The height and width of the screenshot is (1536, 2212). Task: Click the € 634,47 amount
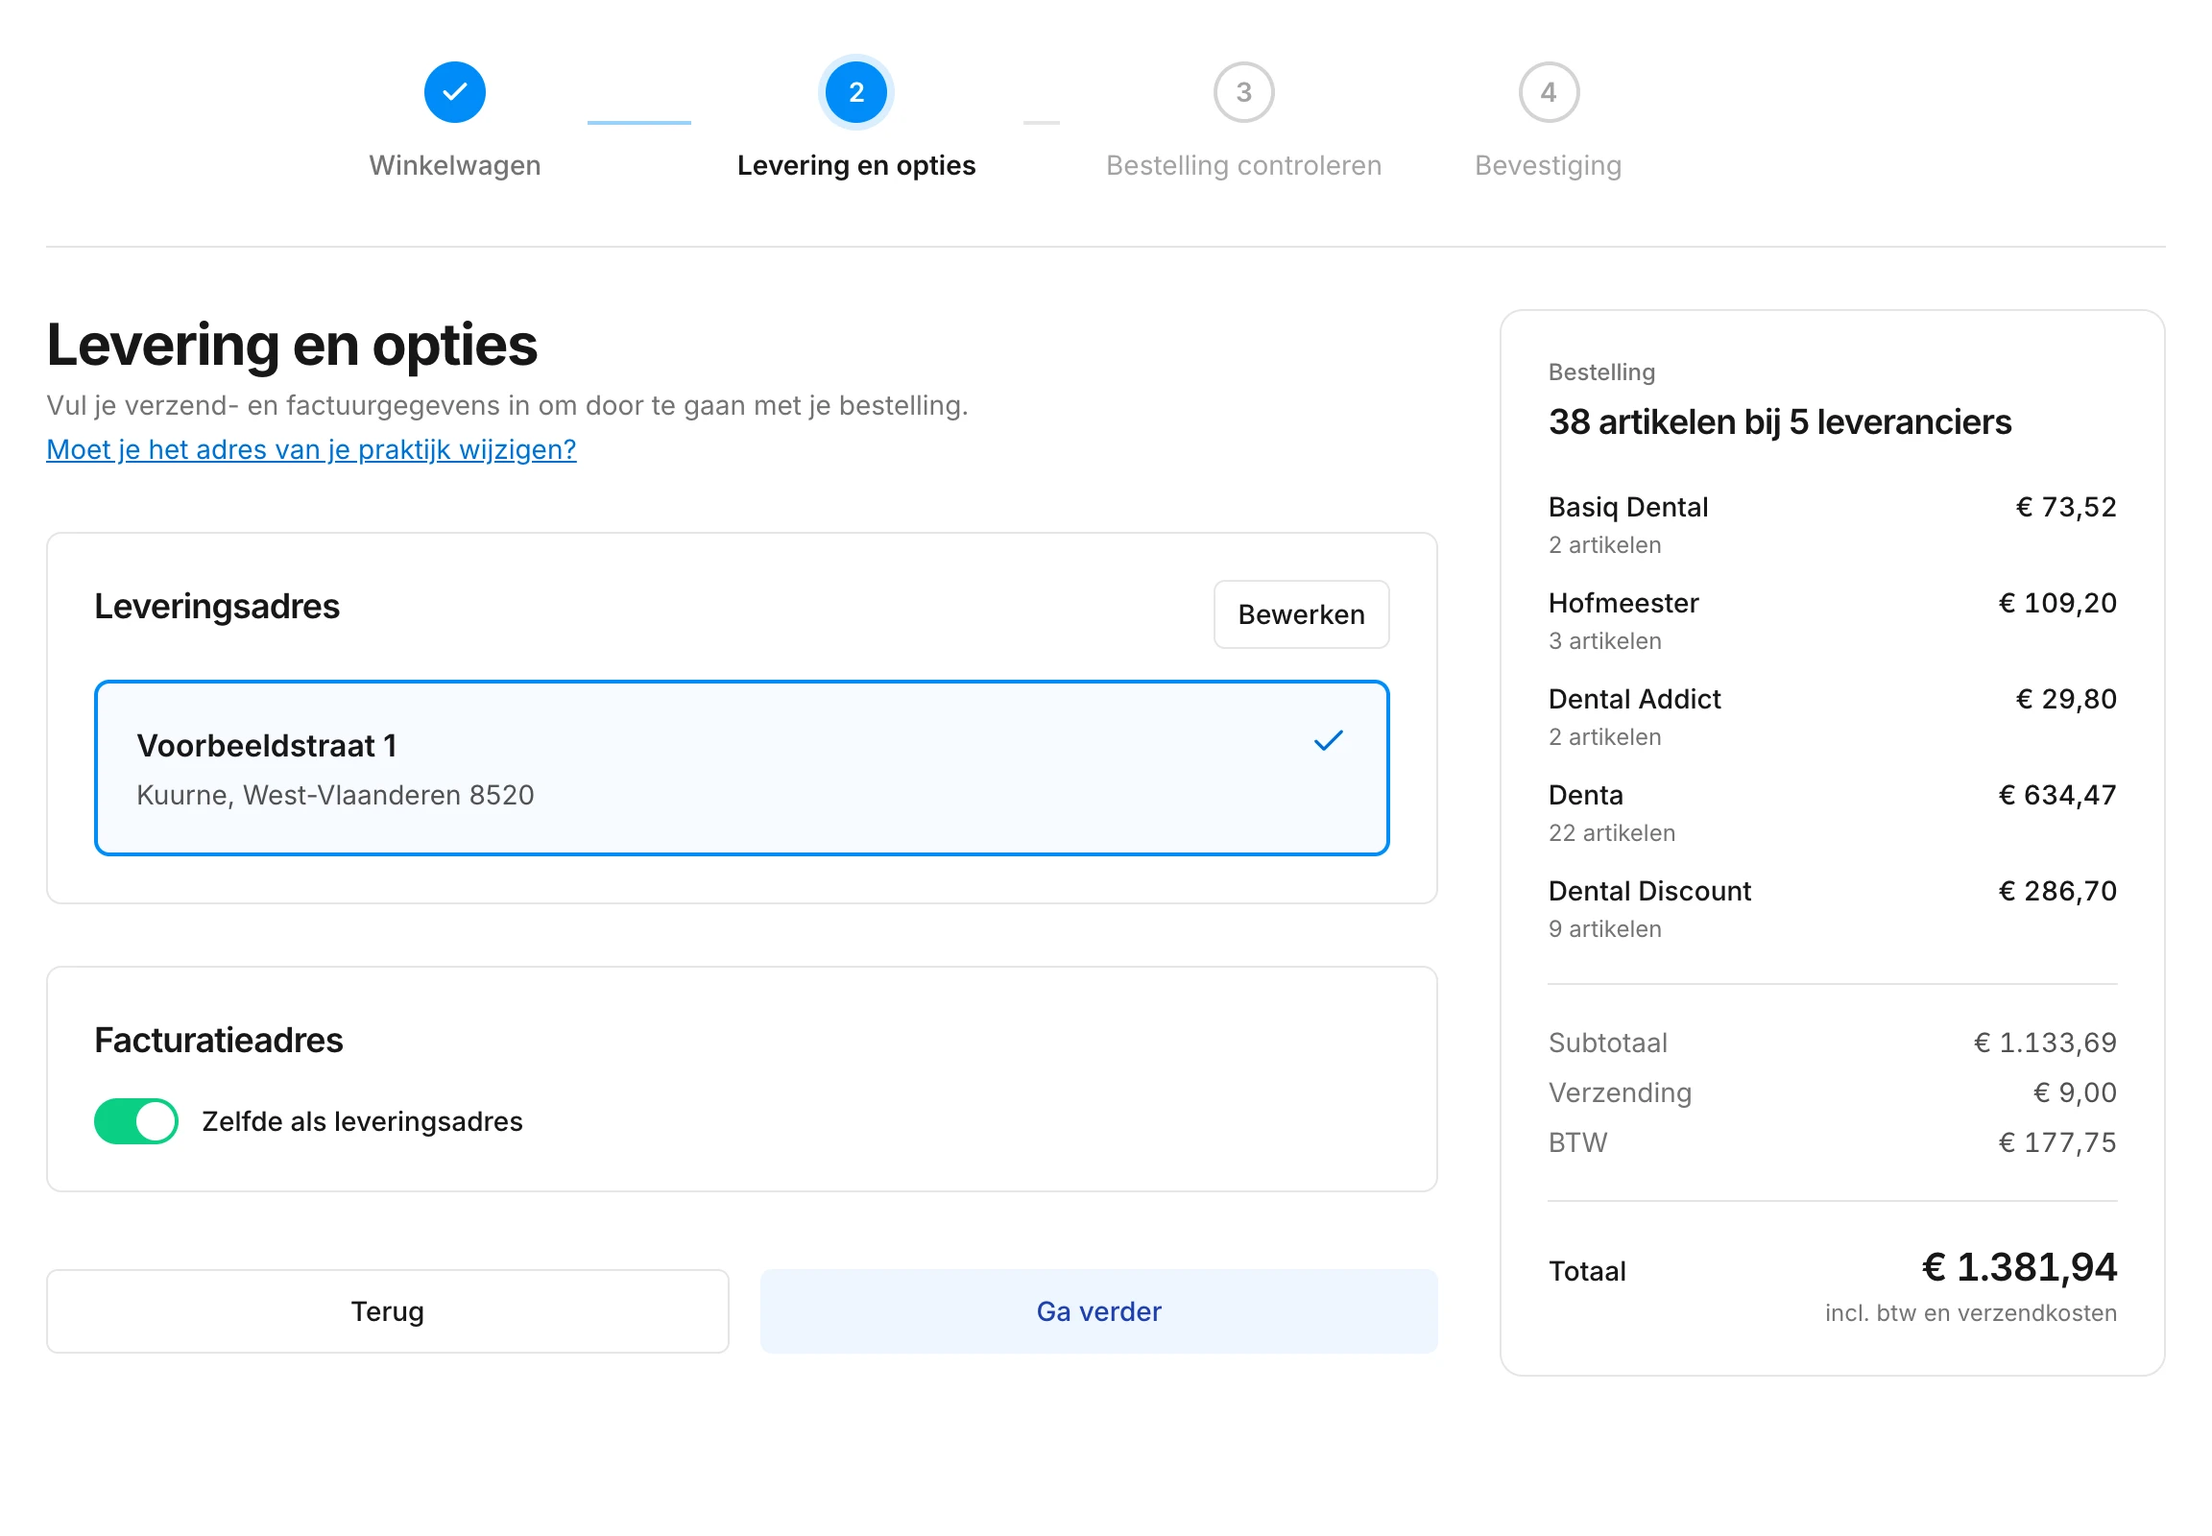pyautogui.click(x=2057, y=795)
